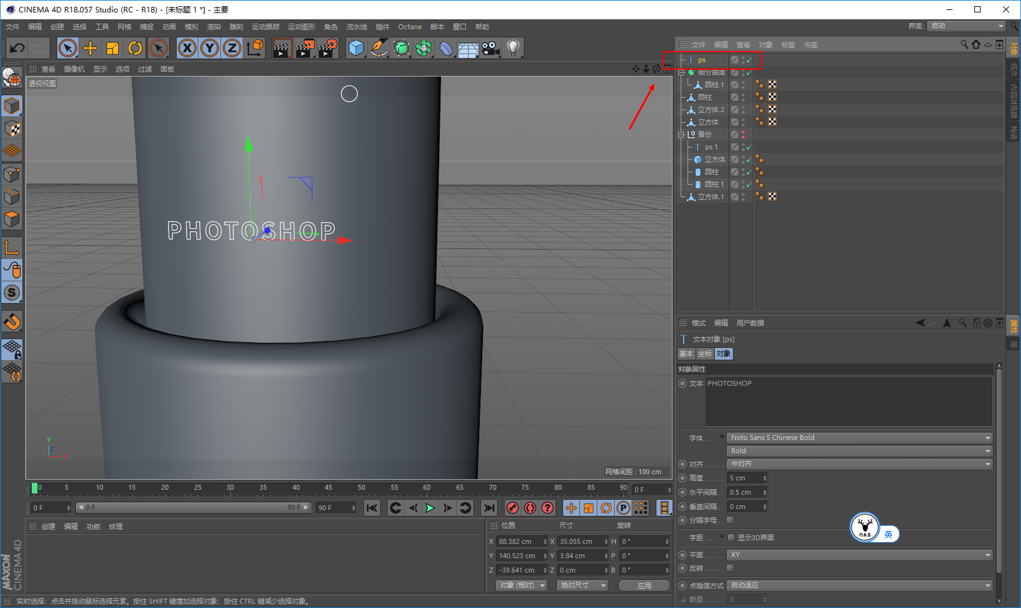Select the Live Selection tool
This screenshot has height=608, width=1021.
pyautogui.click(x=68, y=48)
